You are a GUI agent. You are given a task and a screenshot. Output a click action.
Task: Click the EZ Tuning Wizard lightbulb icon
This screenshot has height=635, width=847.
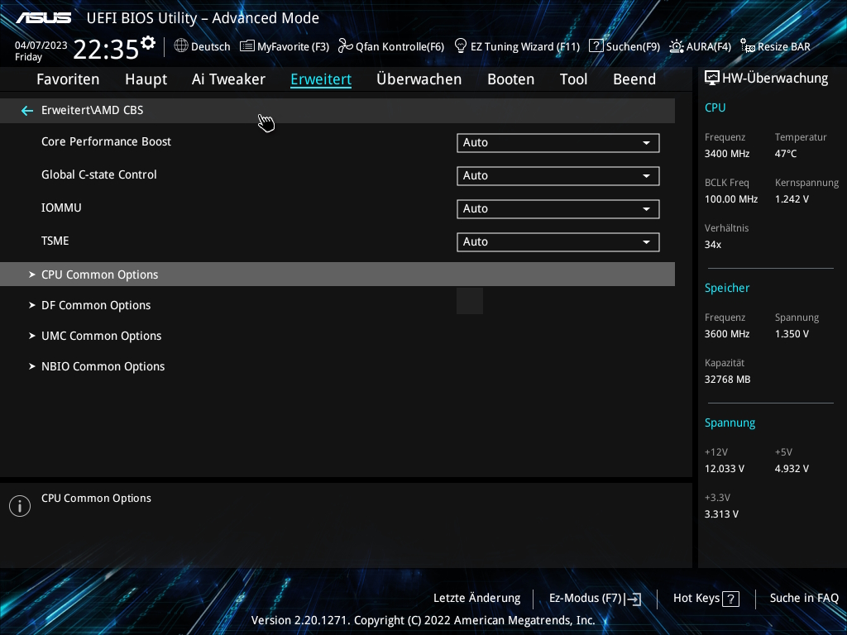pyautogui.click(x=461, y=46)
